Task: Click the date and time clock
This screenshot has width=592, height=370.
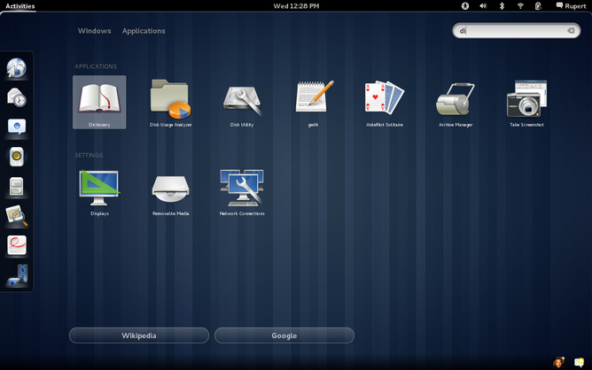Action: pos(296,6)
